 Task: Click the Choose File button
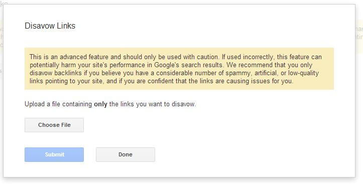pos(54,125)
